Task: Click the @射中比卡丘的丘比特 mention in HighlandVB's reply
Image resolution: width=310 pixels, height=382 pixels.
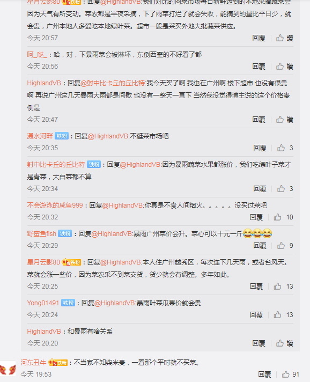Action: (113, 83)
